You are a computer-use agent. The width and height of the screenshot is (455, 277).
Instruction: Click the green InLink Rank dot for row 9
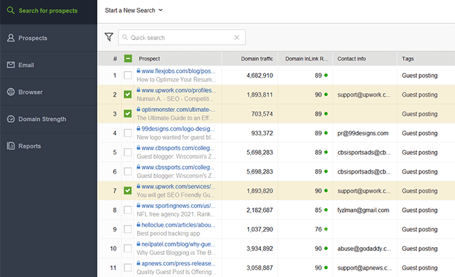point(326,229)
